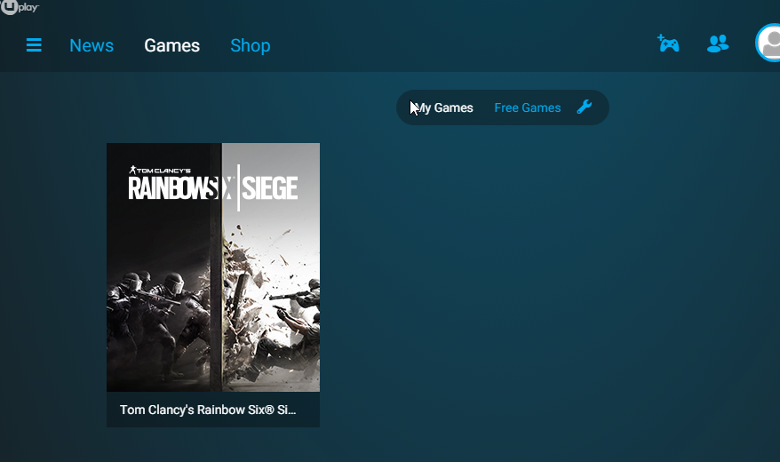Select the Games tab

coord(172,45)
